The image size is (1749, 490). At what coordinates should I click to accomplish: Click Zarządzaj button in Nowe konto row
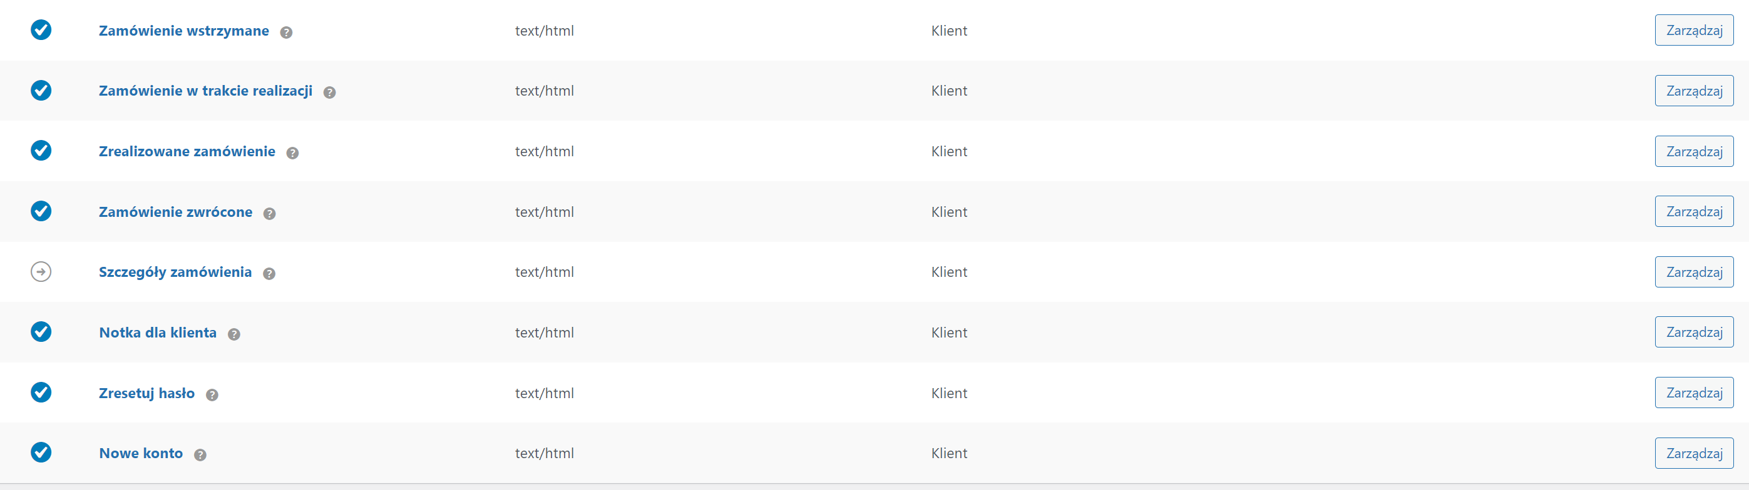[1694, 452]
